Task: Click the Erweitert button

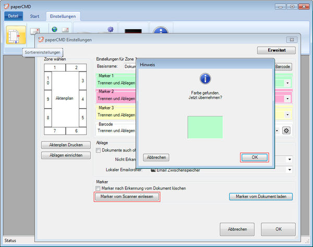Action: click(276, 50)
